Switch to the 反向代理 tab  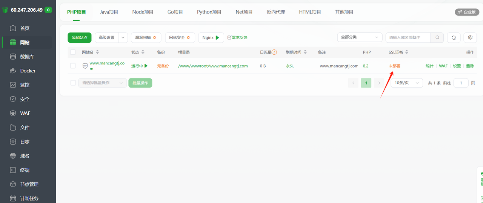(x=276, y=12)
